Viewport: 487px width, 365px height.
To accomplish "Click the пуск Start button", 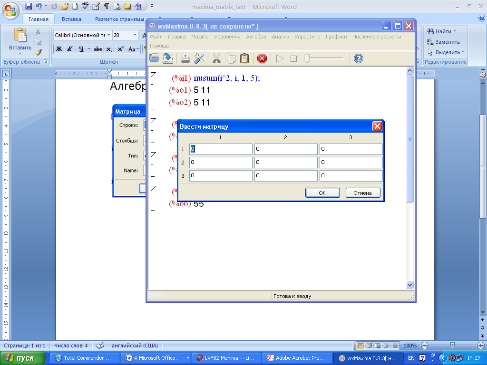I will click(x=22, y=358).
